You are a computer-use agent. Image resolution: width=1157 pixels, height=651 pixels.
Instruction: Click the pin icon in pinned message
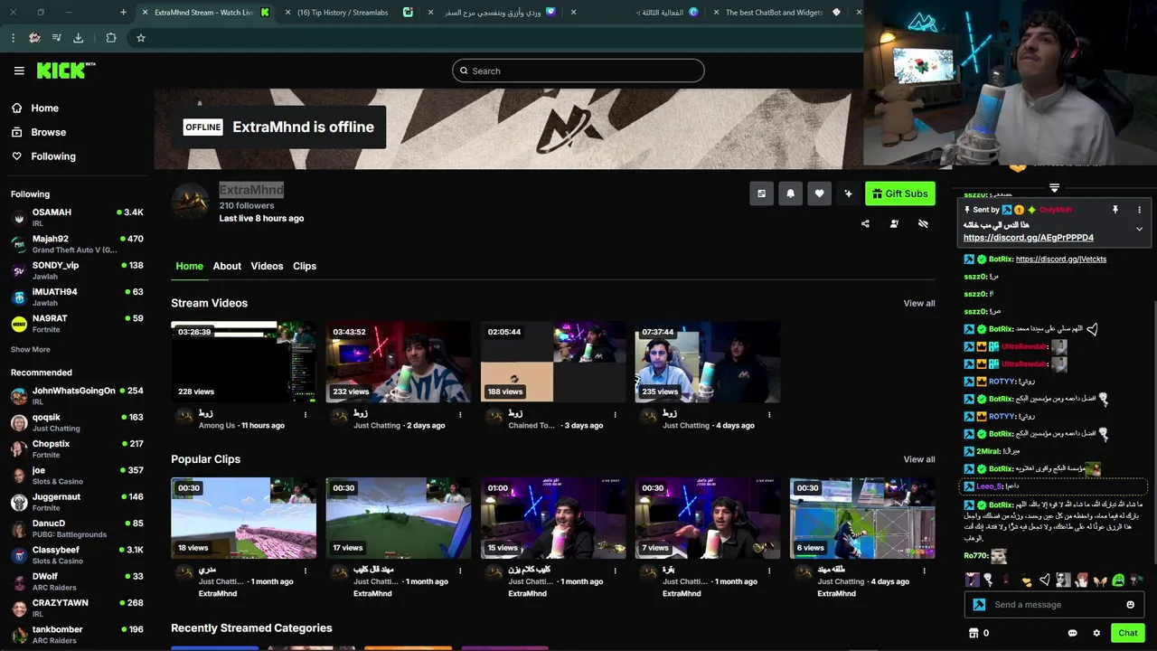(x=1115, y=210)
